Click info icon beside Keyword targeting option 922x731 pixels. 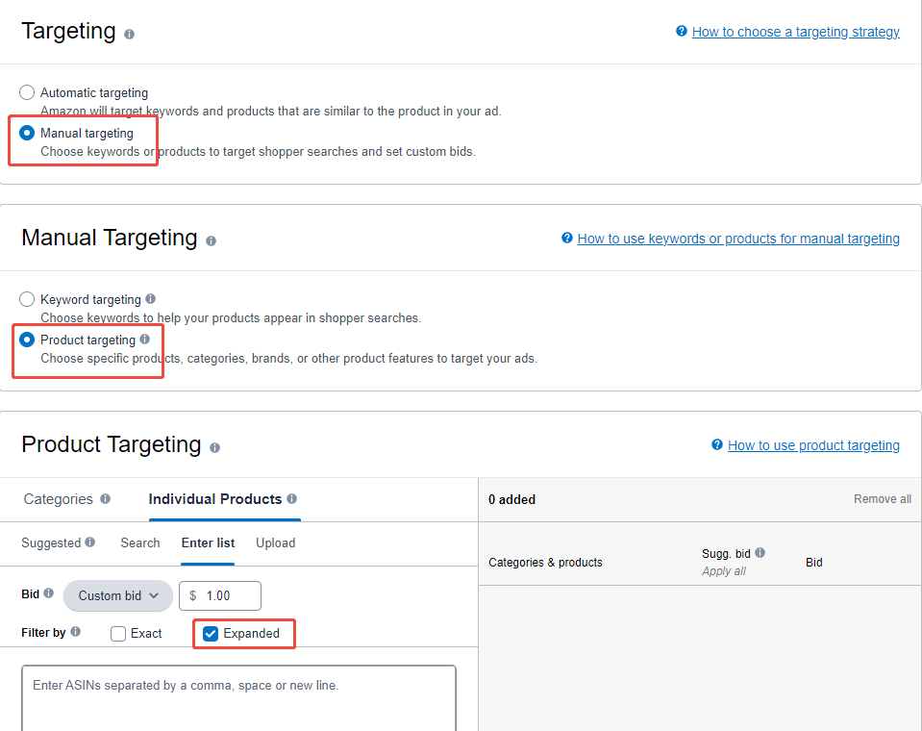(150, 299)
